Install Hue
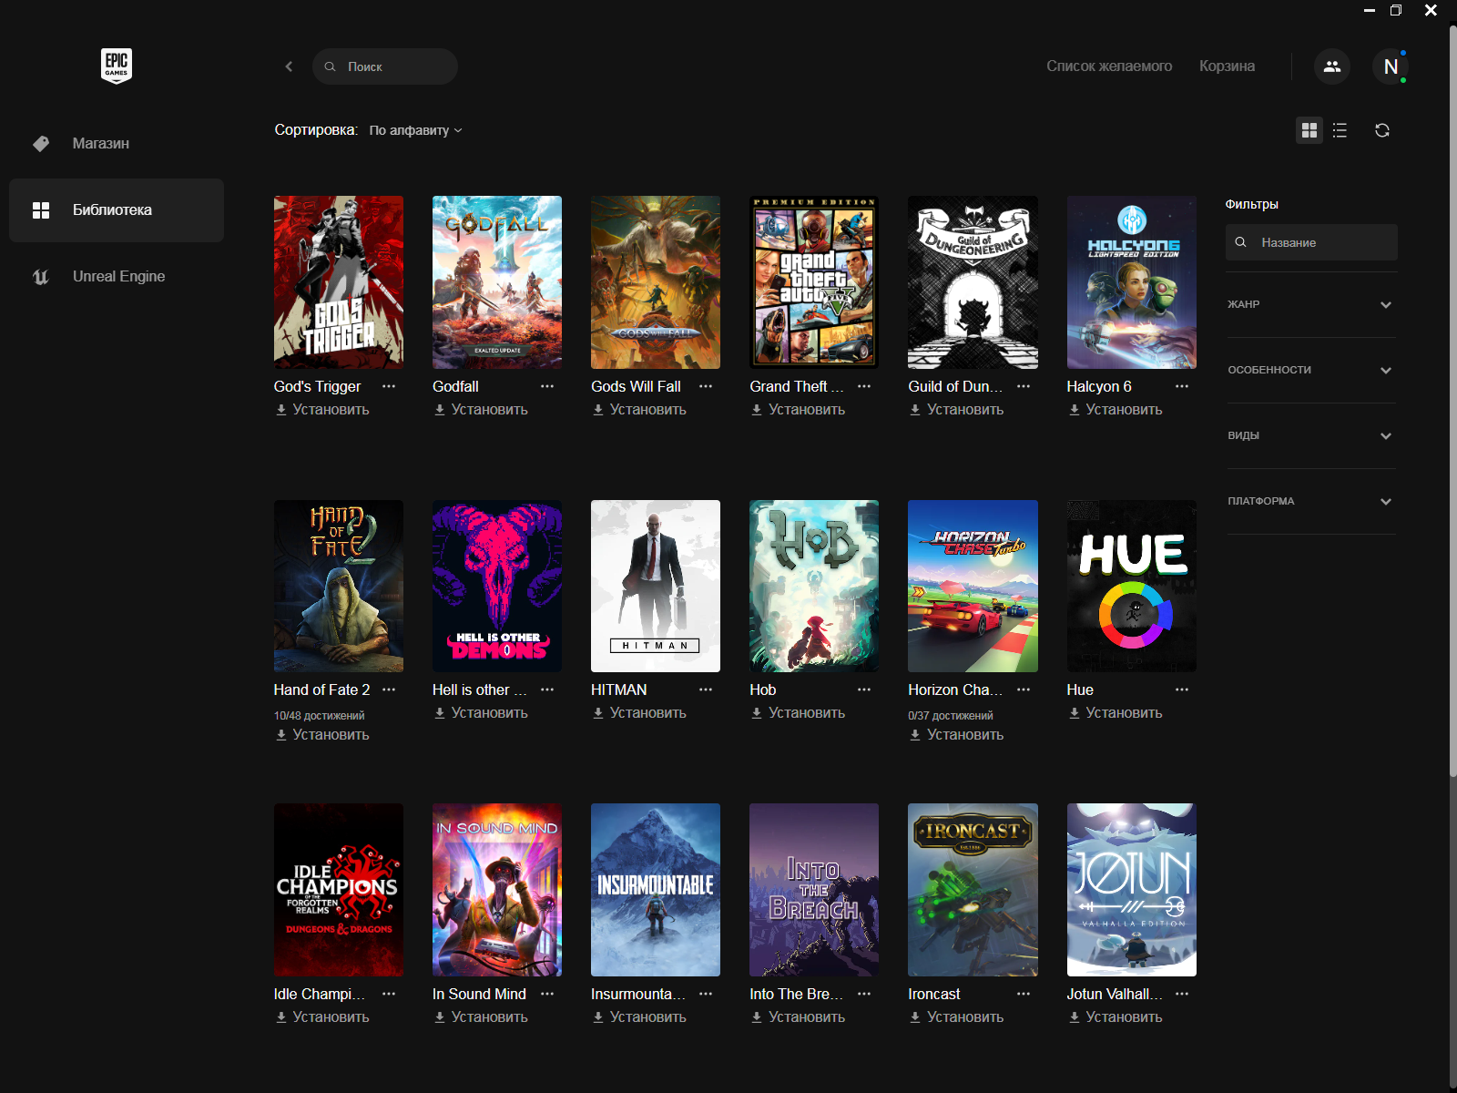1457x1093 pixels. [x=1116, y=713]
